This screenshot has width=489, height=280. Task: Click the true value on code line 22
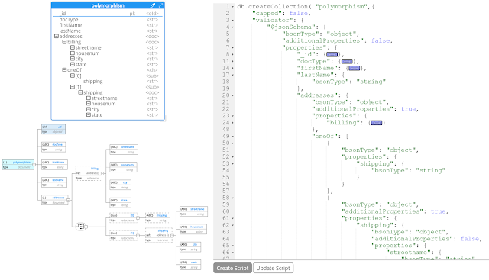coord(408,109)
